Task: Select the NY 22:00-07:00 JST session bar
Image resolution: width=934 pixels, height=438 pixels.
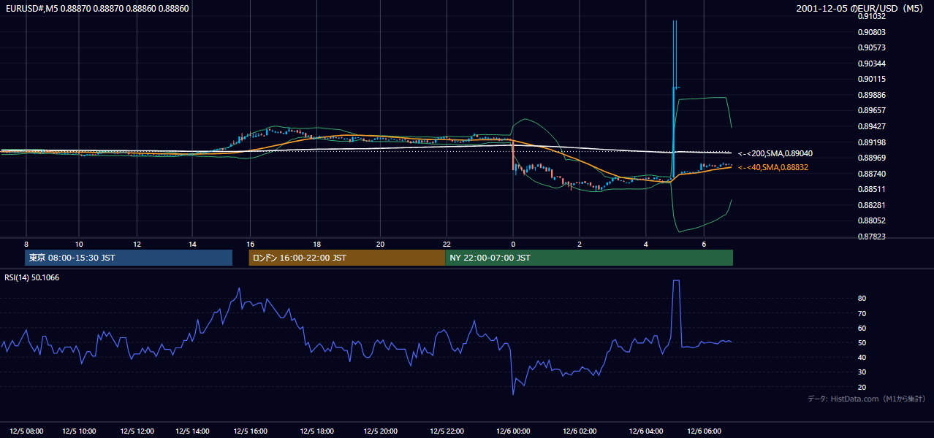Action: click(x=589, y=258)
